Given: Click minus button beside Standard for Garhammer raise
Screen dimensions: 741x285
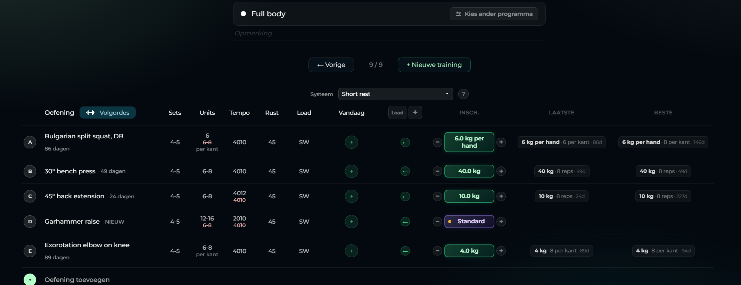Looking at the screenshot, I should click(437, 222).
